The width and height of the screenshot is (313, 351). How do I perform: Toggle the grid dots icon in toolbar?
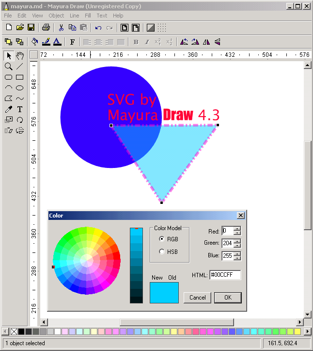[162, 28]
